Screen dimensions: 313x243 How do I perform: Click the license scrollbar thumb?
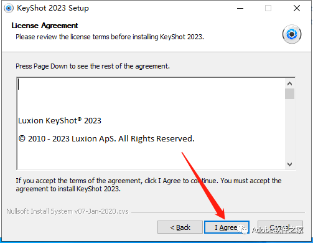290,94
